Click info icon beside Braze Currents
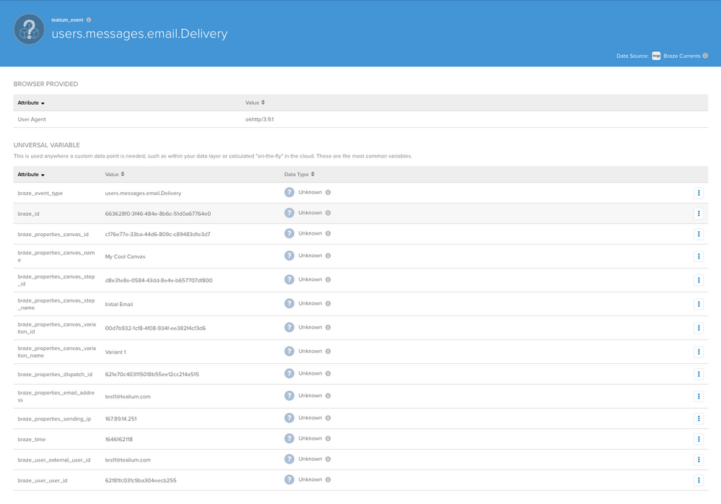 pos(705,56)
